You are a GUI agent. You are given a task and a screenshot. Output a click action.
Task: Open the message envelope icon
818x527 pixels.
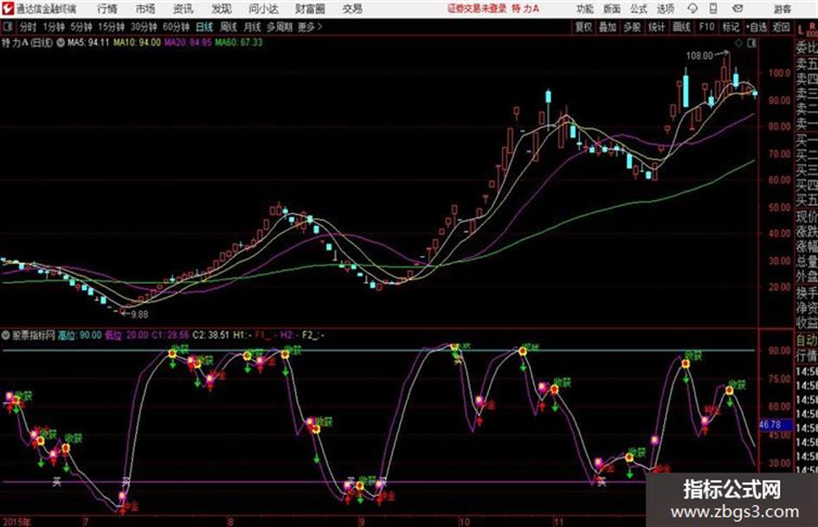[737, 9]
